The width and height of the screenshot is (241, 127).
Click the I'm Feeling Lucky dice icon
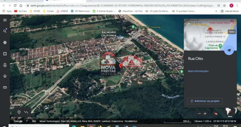click(5, 54)
